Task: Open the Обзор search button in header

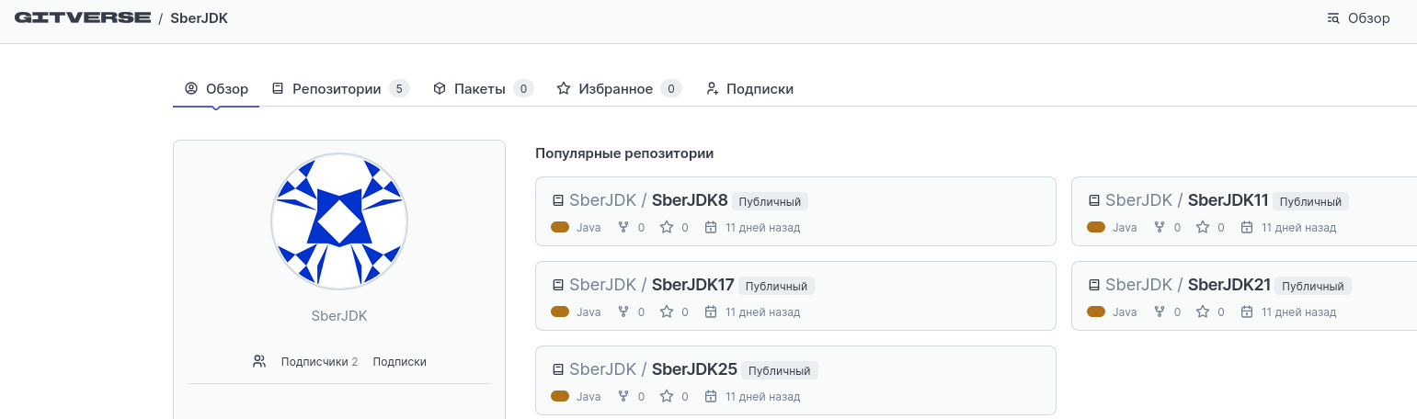Action: point(1358,17)
